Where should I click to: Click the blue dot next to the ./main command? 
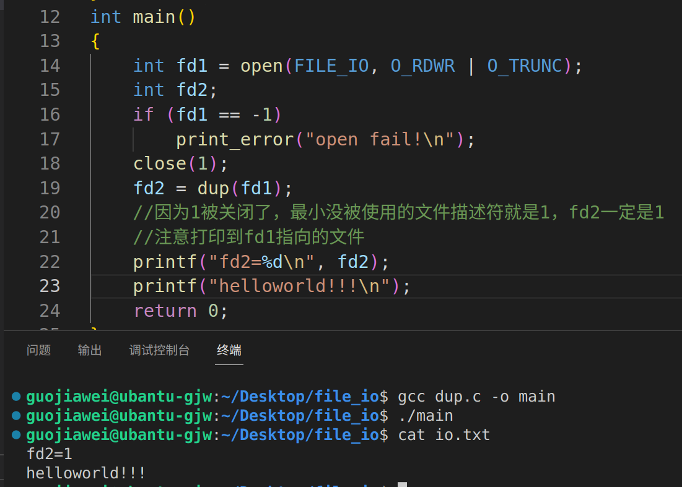click(x=15, y=415)
